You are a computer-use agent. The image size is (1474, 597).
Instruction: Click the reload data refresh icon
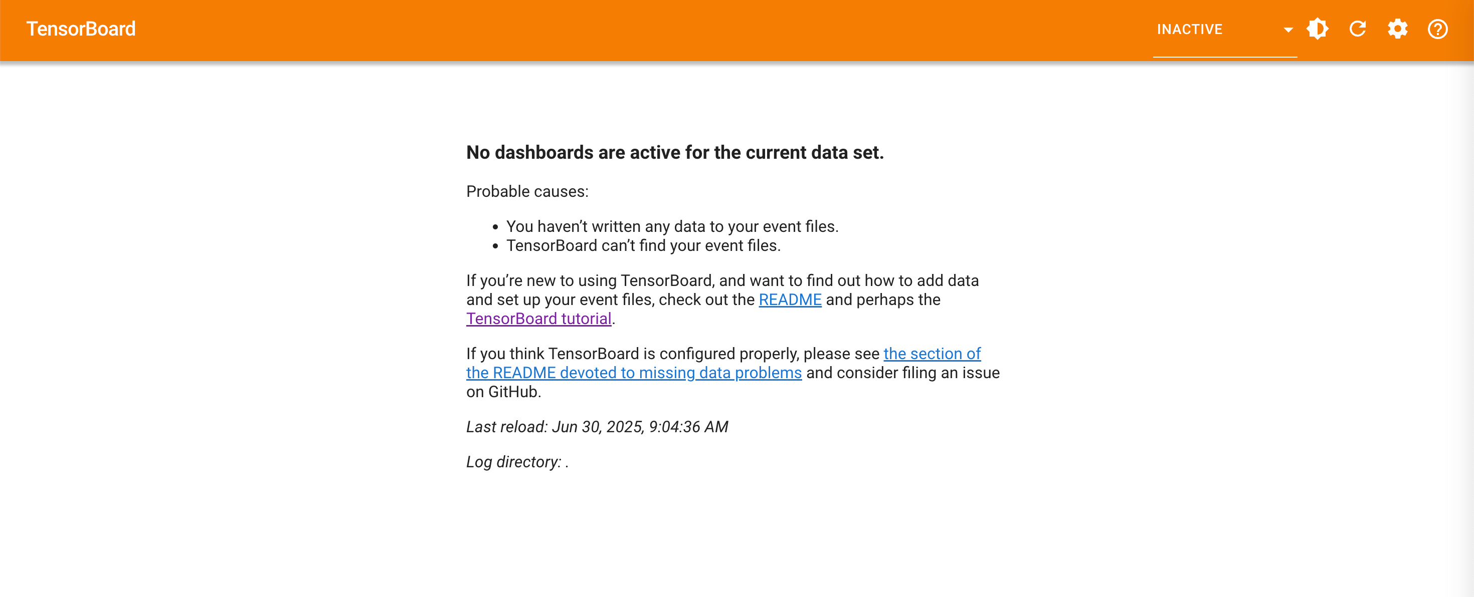tap(1357, 29)
